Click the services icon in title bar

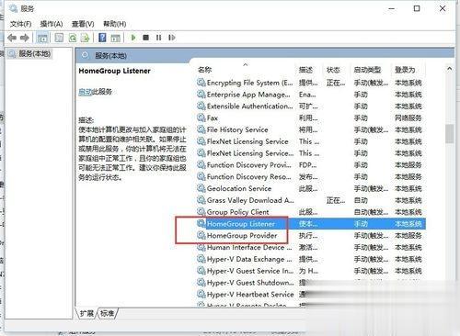[14, 9]
